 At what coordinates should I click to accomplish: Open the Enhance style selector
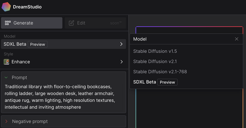click(63, 62)
